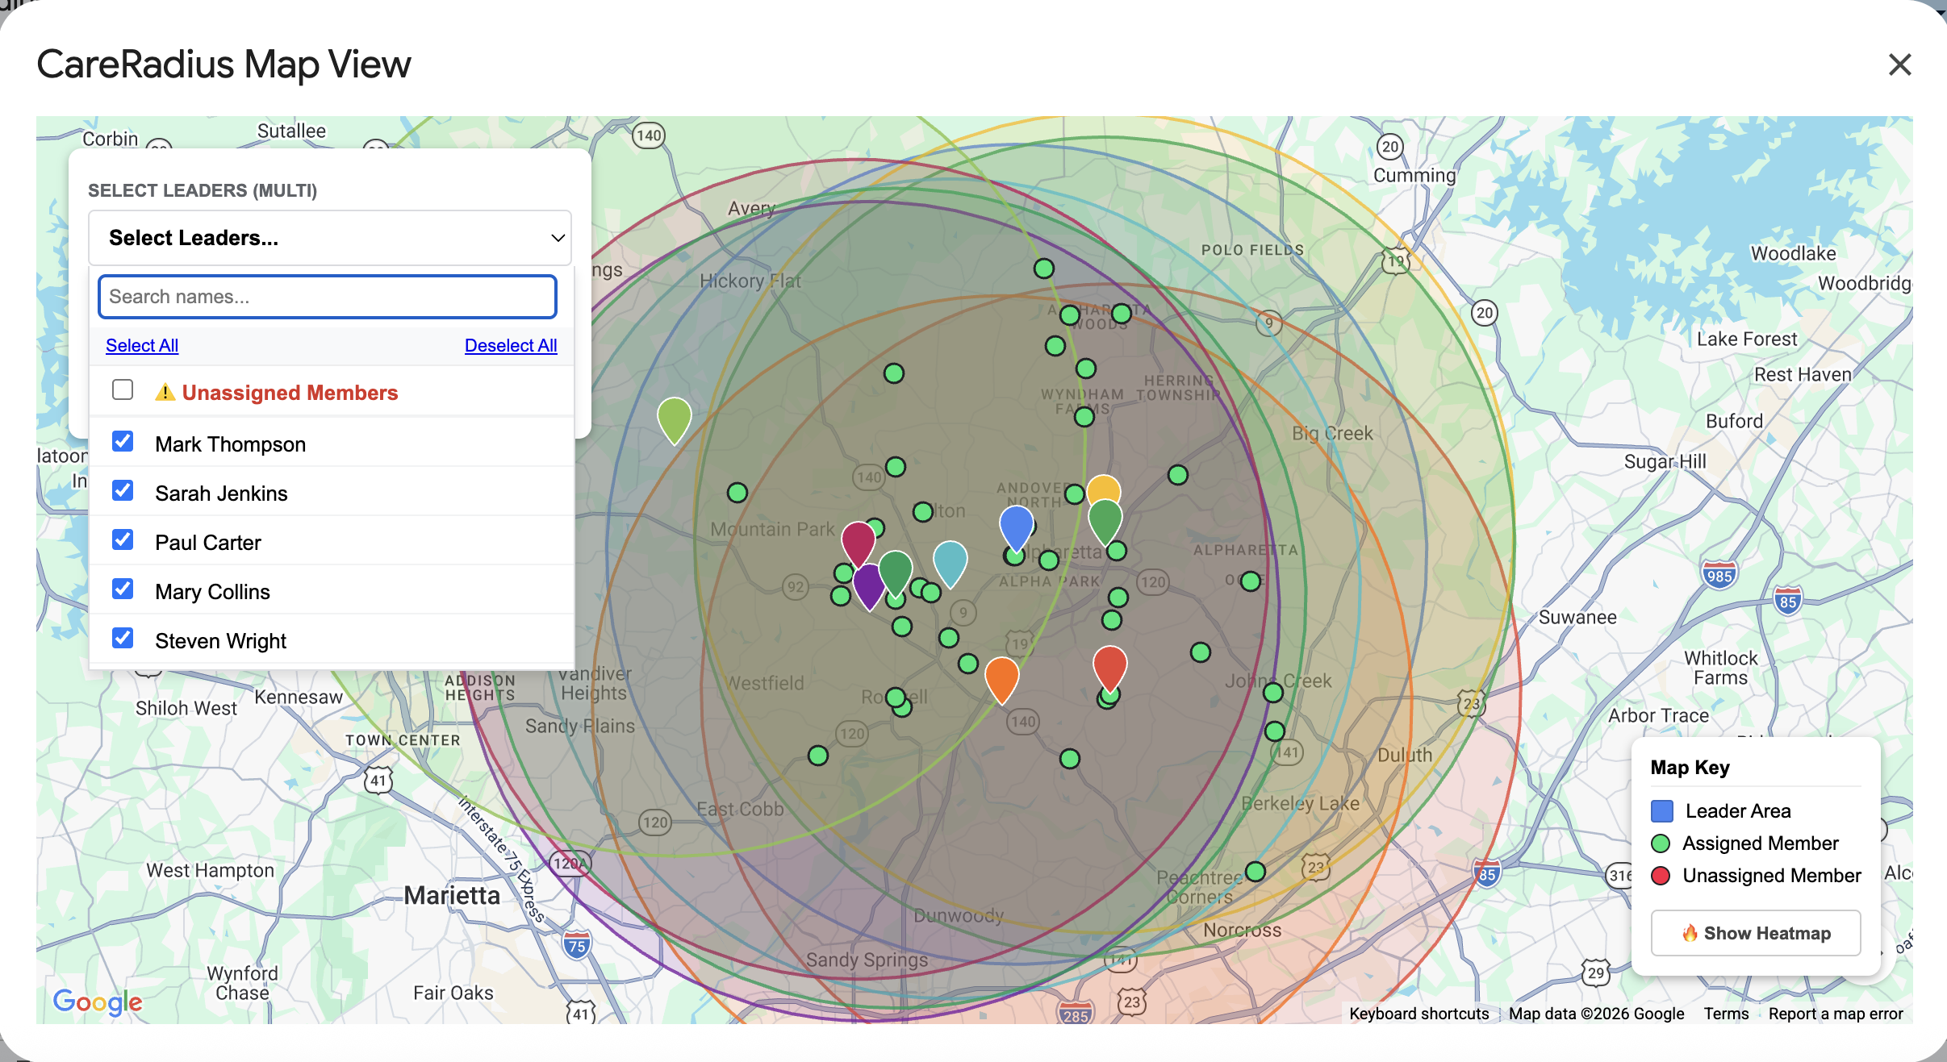Viewport: 1947px width, 1062px height.
Task: Click the green member dot at Johns Creek
Action: coord(1272,693)
